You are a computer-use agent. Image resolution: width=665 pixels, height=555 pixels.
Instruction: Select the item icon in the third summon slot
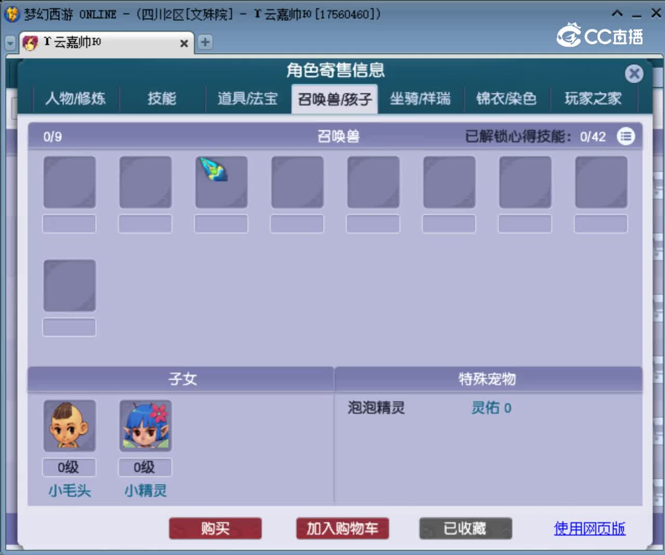tap(221, 182)
